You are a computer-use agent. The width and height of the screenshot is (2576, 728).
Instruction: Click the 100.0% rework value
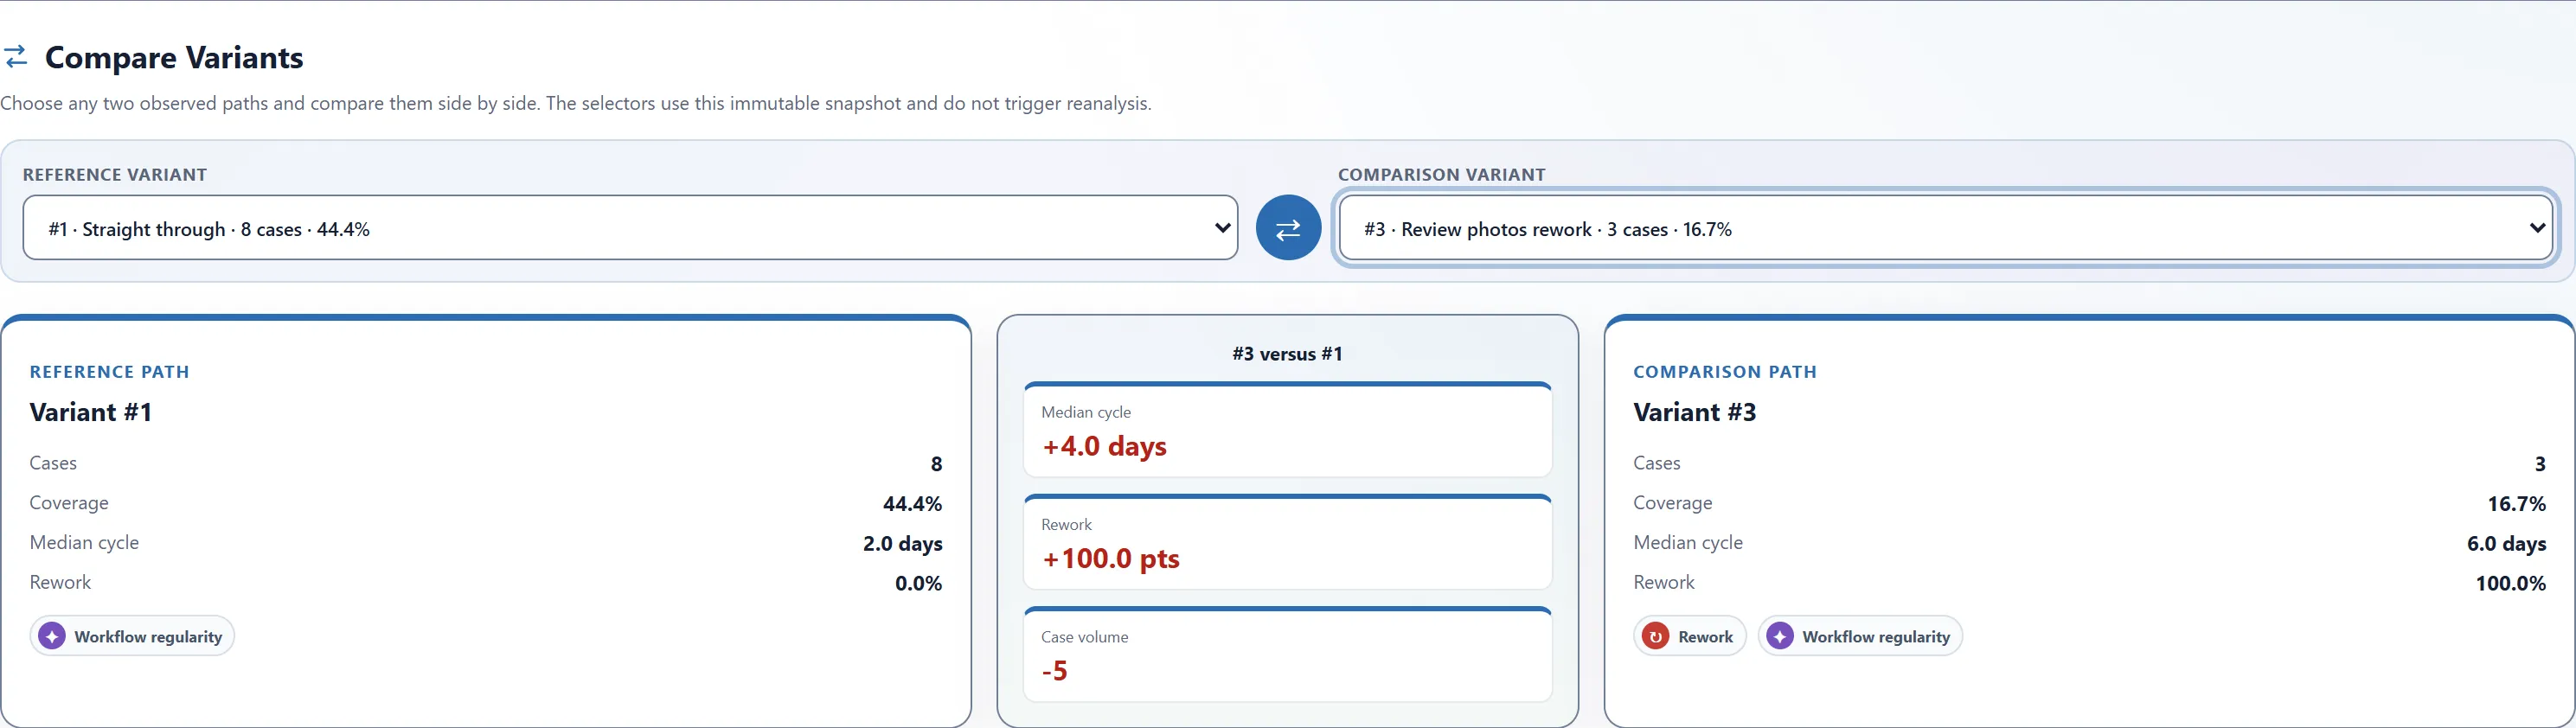click(2511, 584)
